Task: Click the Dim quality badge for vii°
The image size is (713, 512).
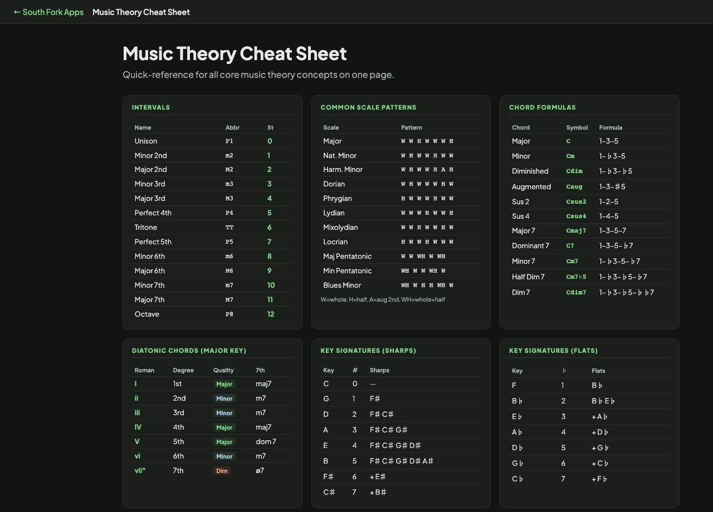Action: click(x=222, y=471)
